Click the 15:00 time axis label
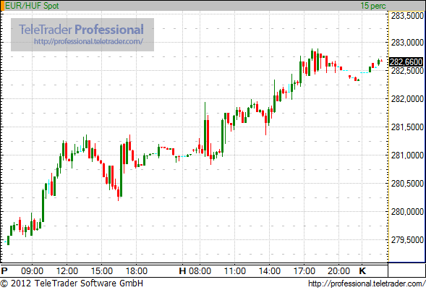The height and width of the screenshot is (290, 426). [x=101, y=271]
